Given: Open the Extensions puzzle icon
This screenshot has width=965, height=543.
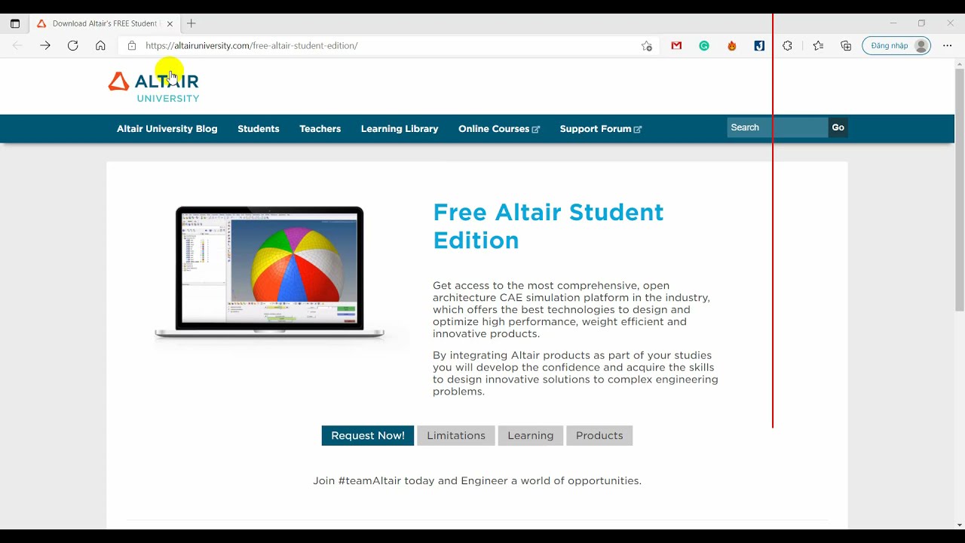Looking at the screenshot, I should [x=787, y=46].
